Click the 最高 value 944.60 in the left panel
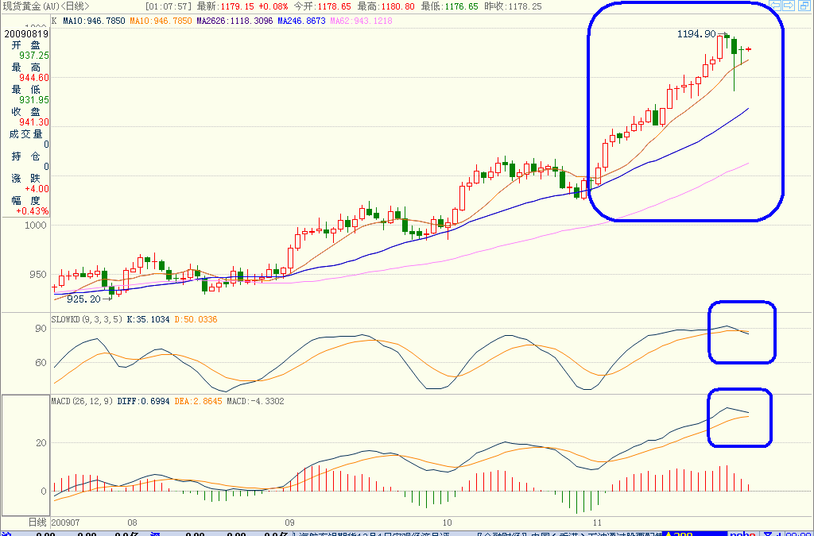This screenshot has width=814, height=536. point(34,78)
